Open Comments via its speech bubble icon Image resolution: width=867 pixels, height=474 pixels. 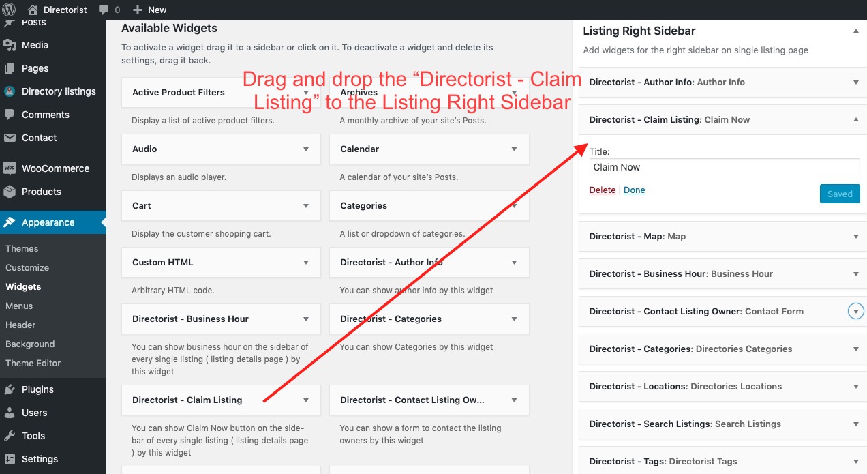click(11, 115)
